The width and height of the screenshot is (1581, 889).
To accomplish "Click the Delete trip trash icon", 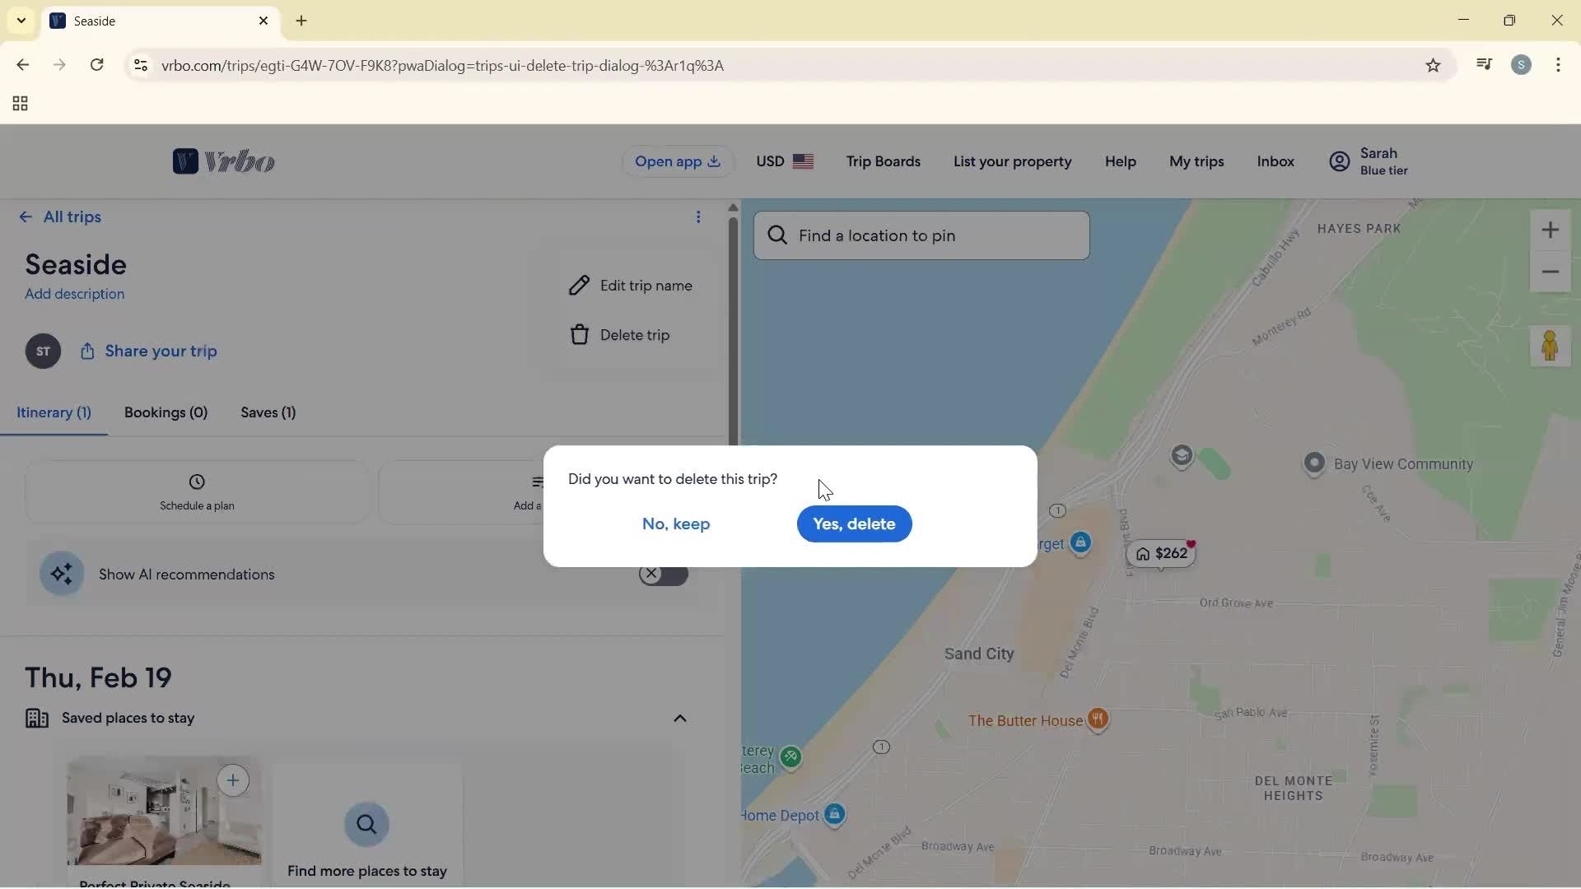I will (580, 334).
